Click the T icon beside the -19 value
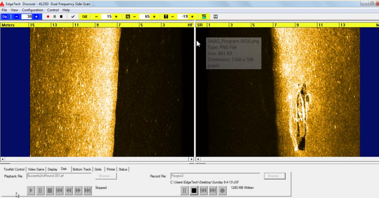Screen dimensions: 379x198 coord(166,17)
